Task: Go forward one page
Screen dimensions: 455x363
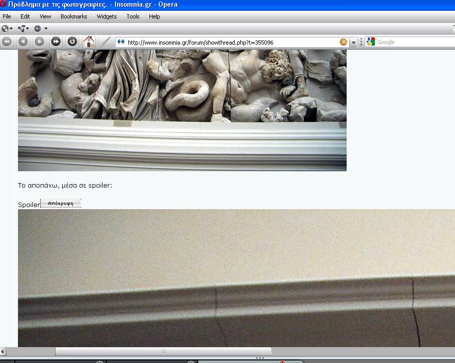Action: pos(40,42)
